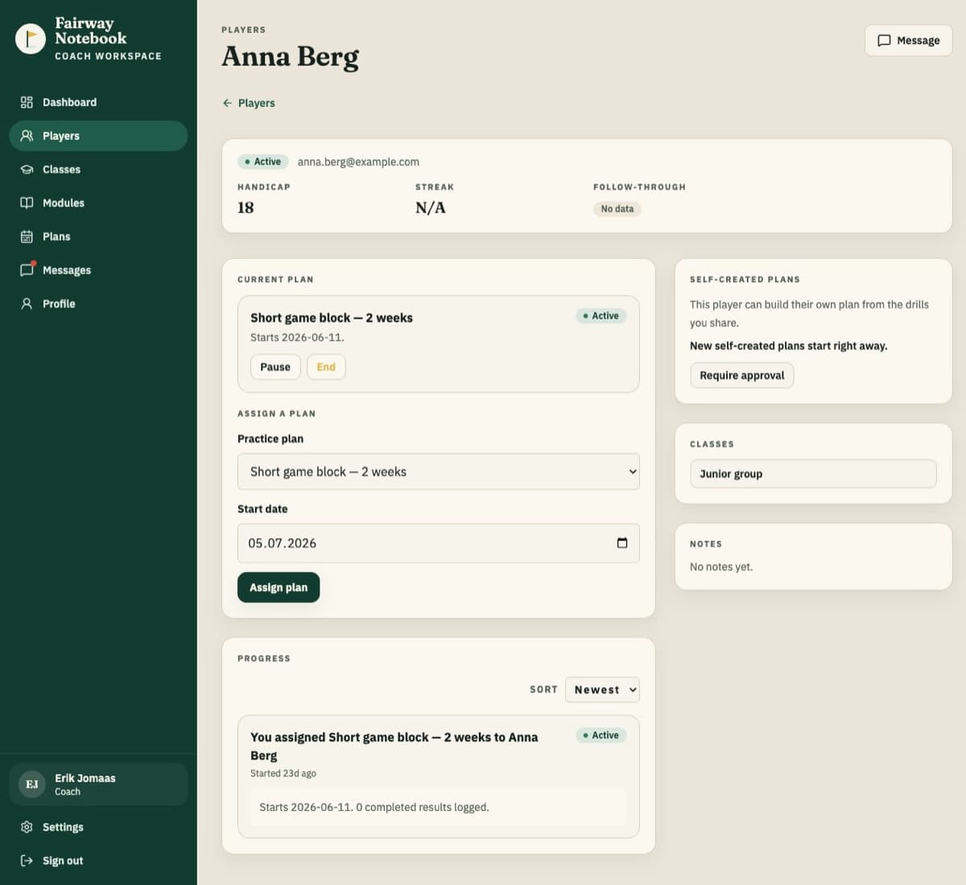Click the Classes graduation cap icon
This screenshot has height=885, width=966.
27,170
